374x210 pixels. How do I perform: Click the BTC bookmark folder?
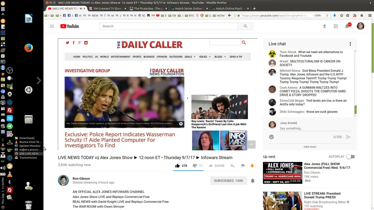pyautogui.click(x=190, y=15)
